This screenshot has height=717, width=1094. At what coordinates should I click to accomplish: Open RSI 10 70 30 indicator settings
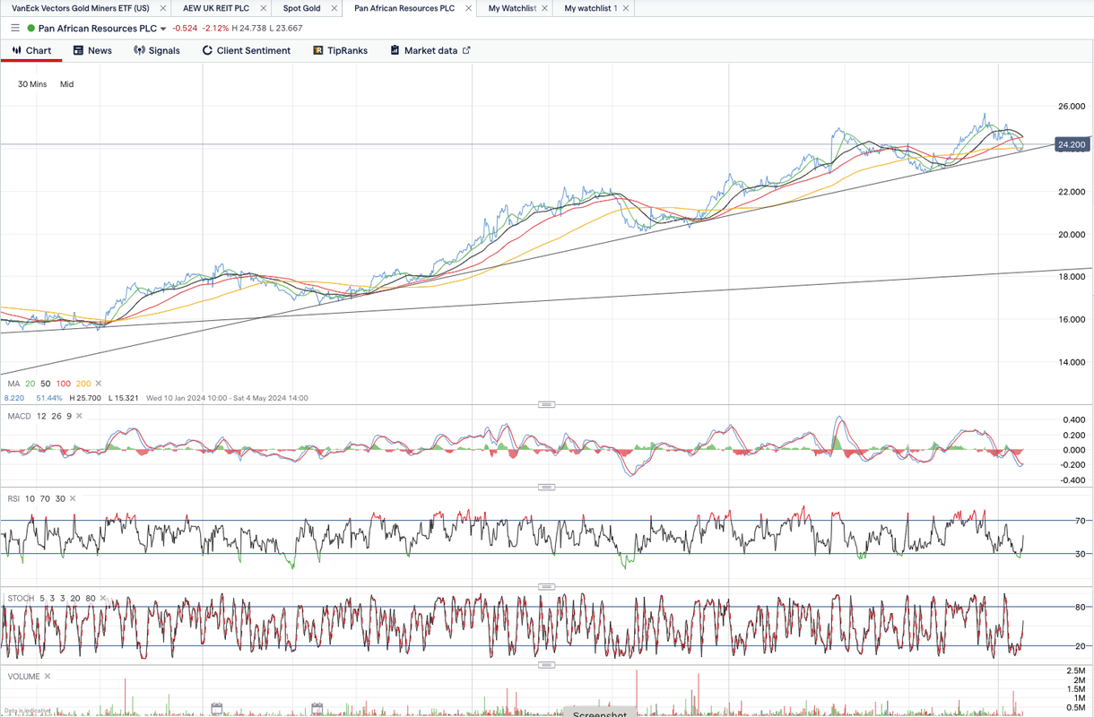click(36, 498)
